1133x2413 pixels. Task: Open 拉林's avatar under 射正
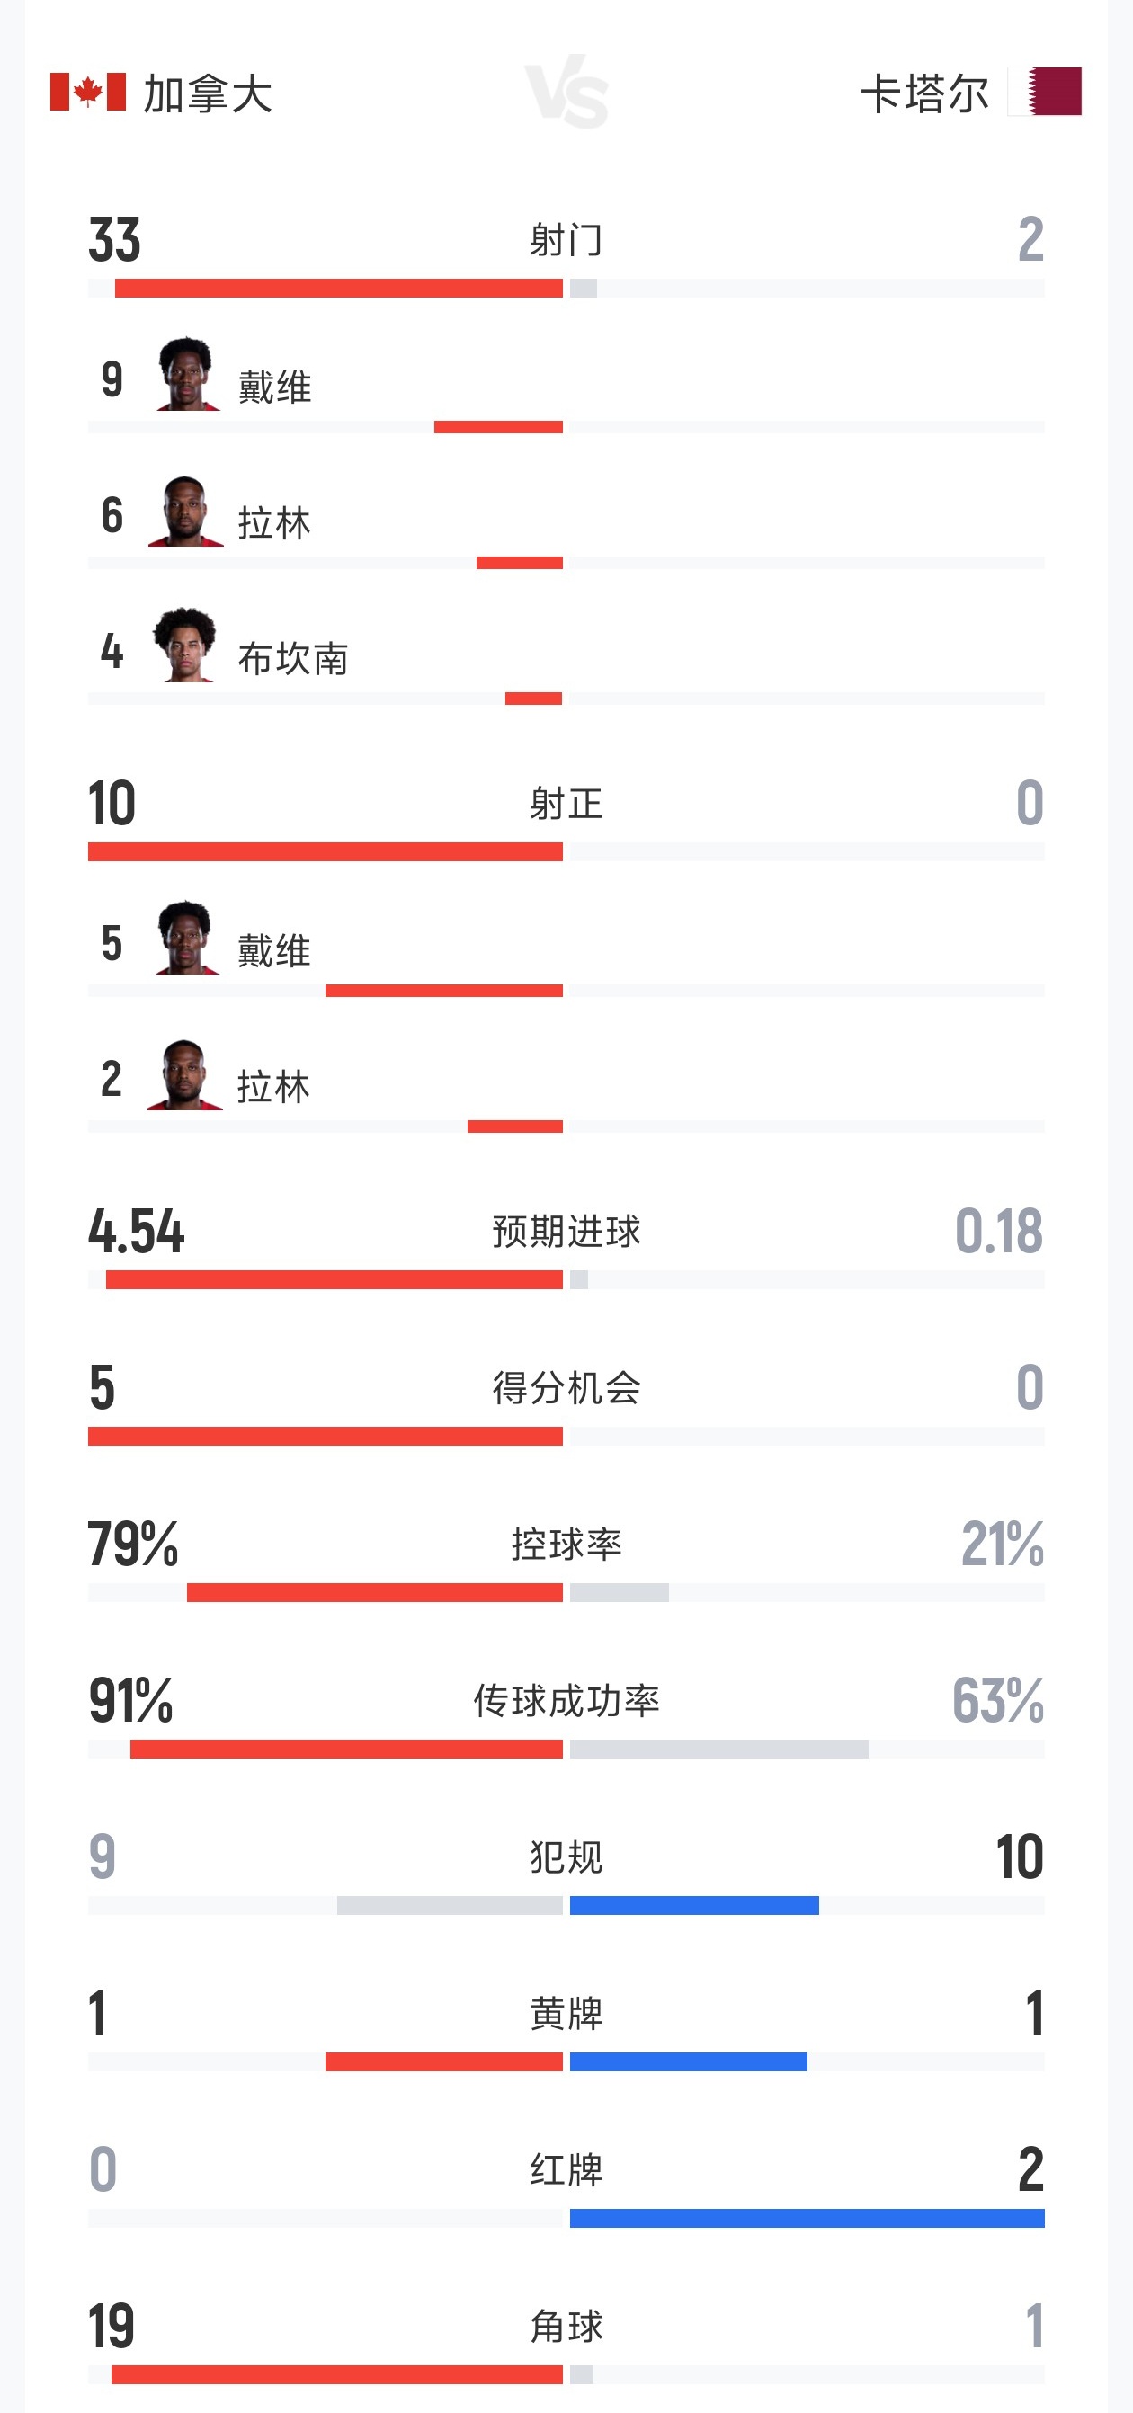(185, 1075)
